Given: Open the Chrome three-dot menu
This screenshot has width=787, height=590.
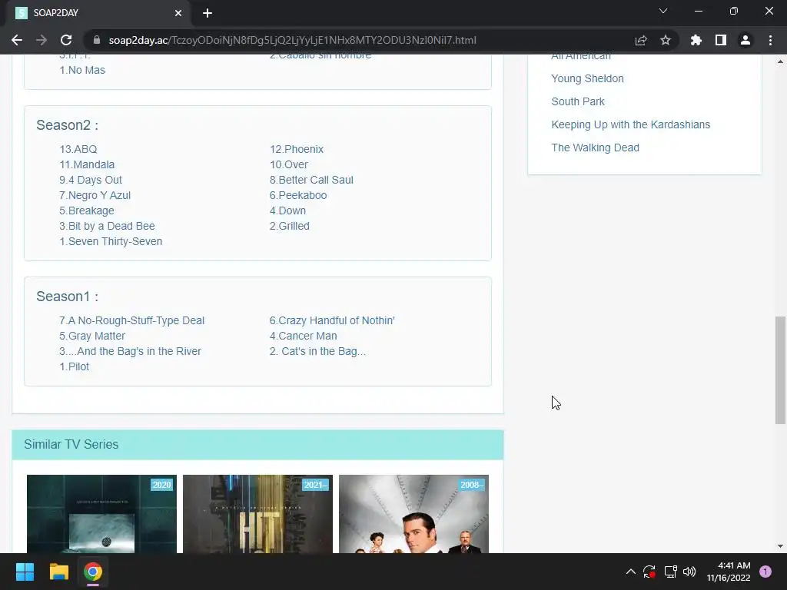Looking at the screenshot, I should point(770,40).
